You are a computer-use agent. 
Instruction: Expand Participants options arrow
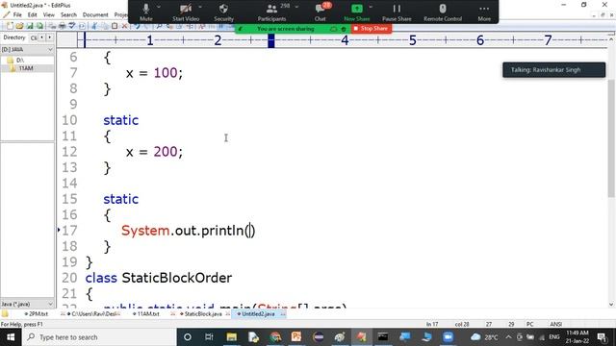(296, 7)
